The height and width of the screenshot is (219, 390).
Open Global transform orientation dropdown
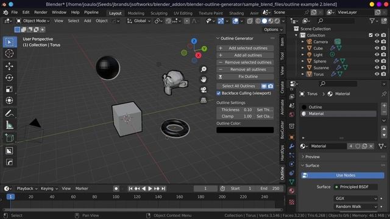pyautogui.click(x=139, y=21)
